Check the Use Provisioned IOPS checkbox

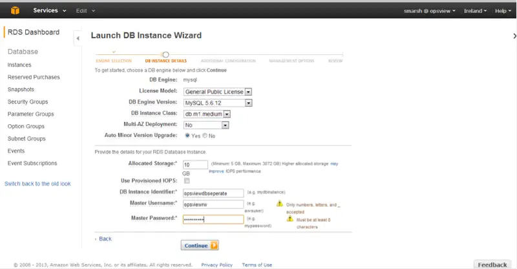tap(187, 180)
